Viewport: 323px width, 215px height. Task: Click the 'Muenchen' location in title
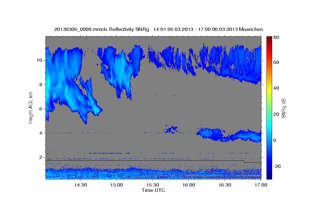click(x=251, y=29)
